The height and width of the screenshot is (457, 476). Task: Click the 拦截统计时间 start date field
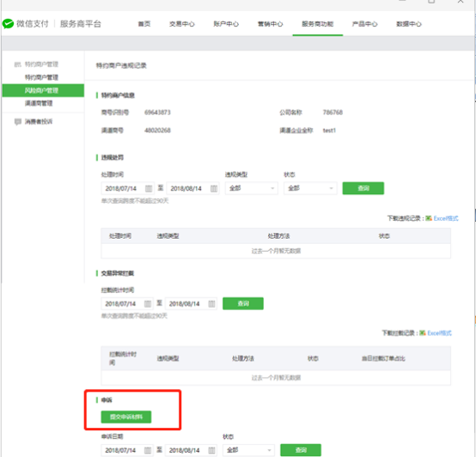coord(127,304)
